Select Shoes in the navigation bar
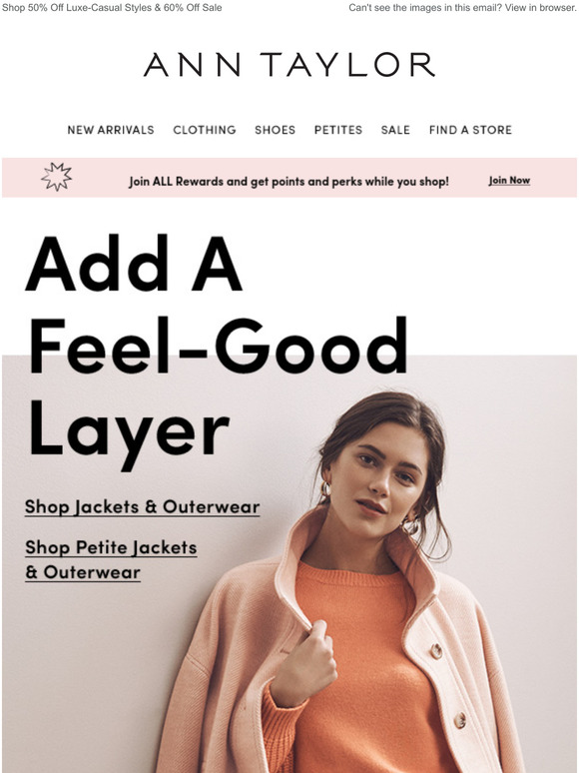The image size is (579, 773). [x=275, y=130]
